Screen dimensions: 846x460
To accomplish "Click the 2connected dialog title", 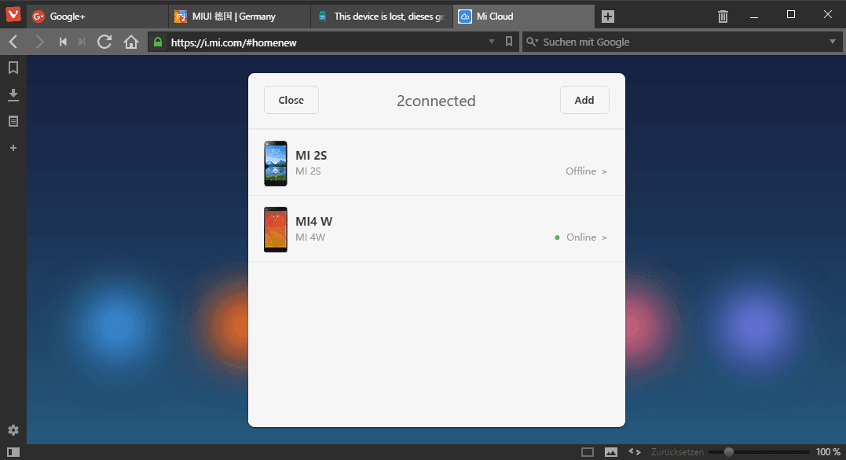I will pyautogui.click(x=436, y=101).
